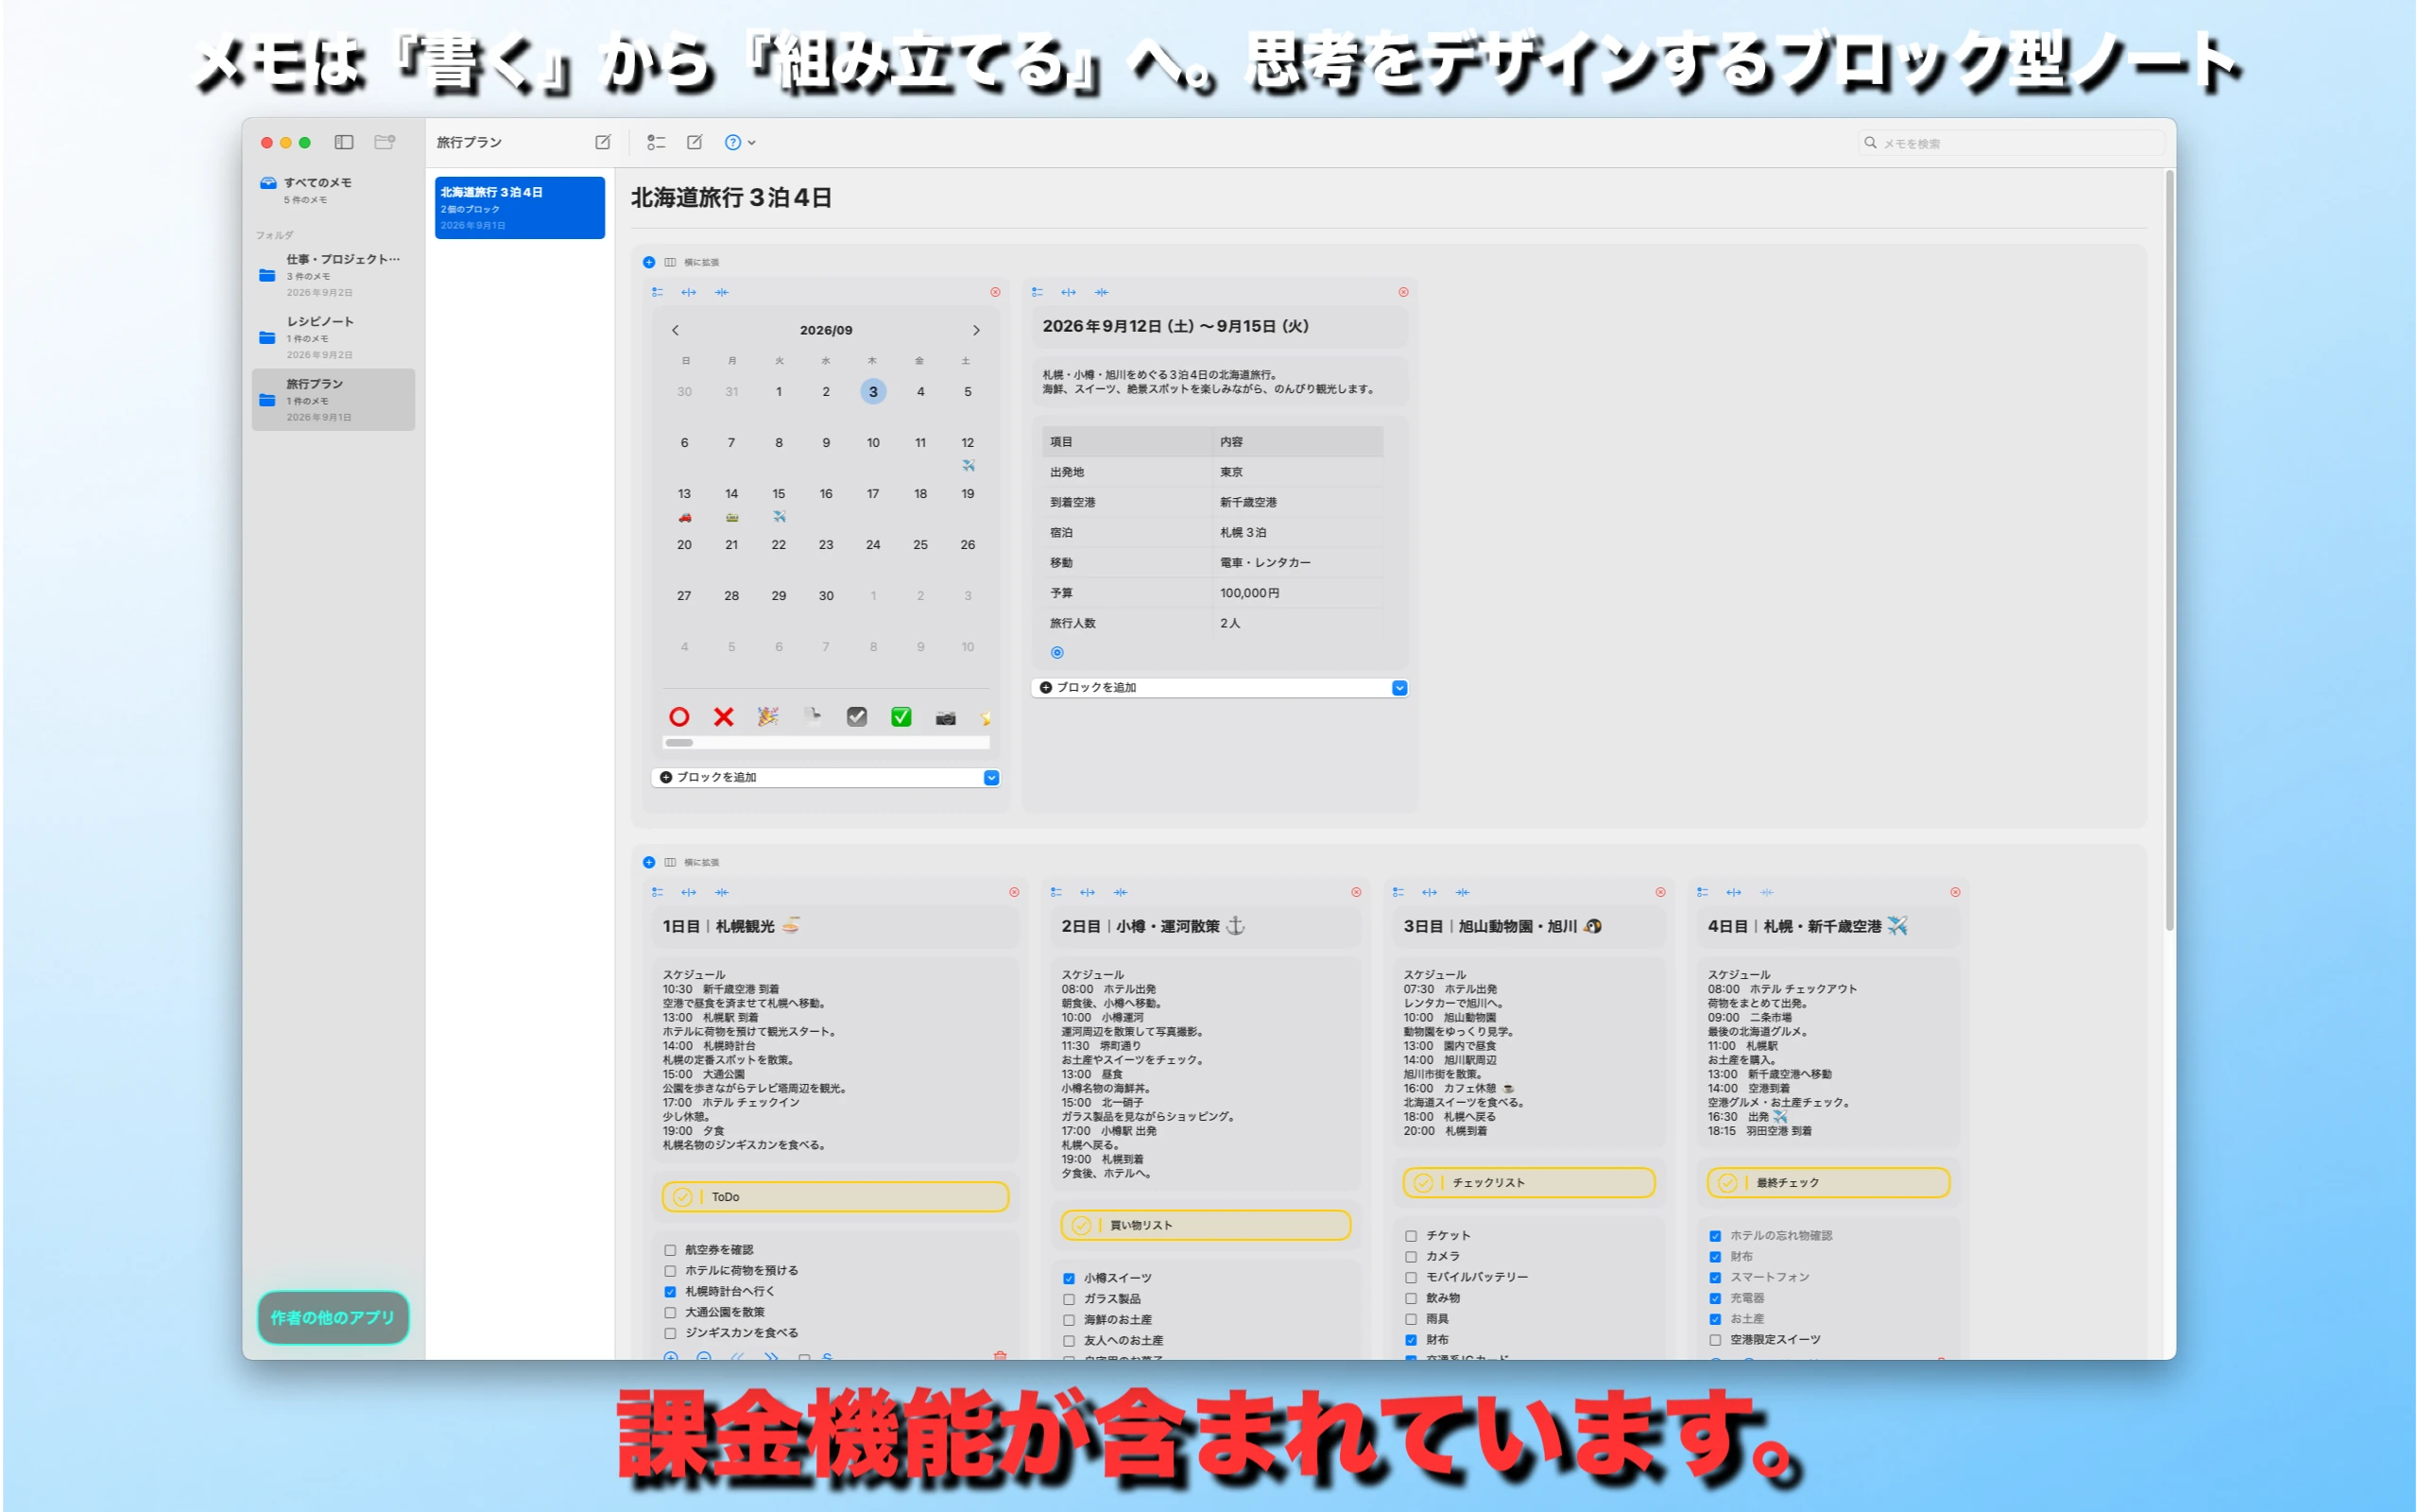Narrow the calendar block with collapse arrows
Image resolution: width=2419 pixels, height=1512 pixels.
(722, 292)
